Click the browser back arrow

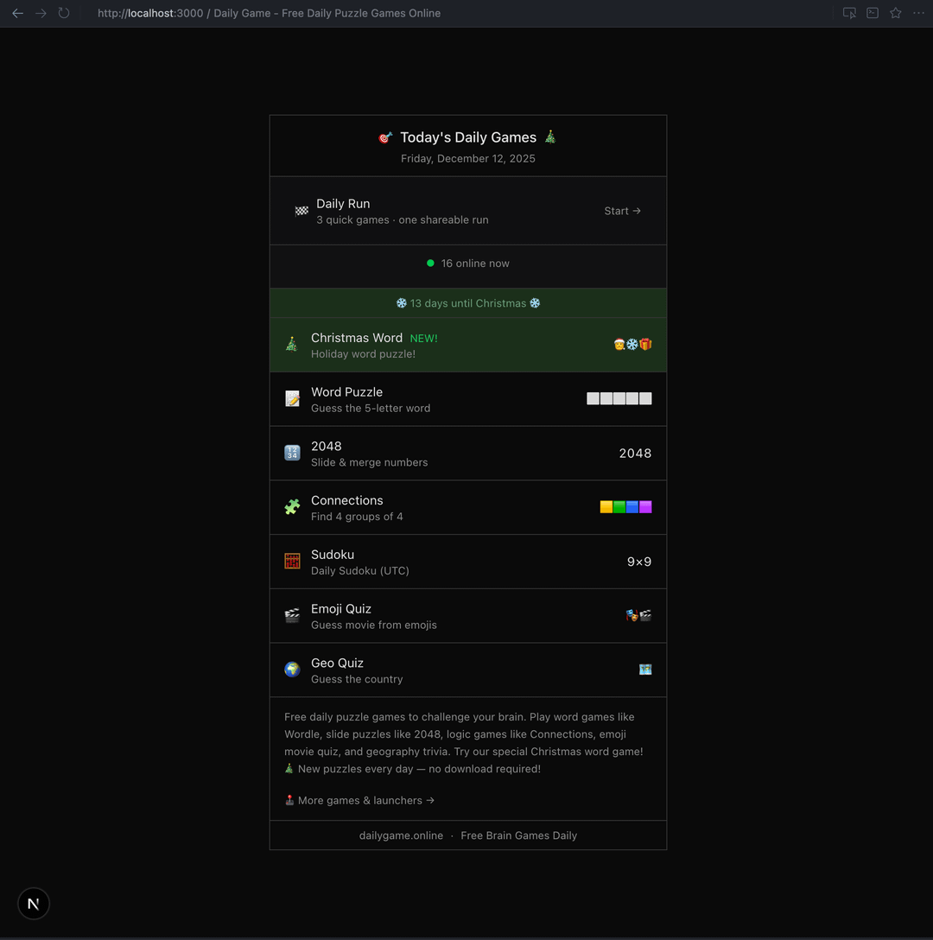click(x=17, y=13)
